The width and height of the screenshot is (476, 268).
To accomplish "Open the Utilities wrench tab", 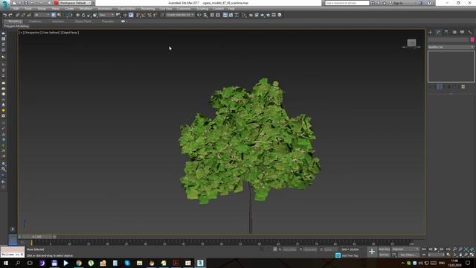I will pyautogui.click(x=470, y=32).
